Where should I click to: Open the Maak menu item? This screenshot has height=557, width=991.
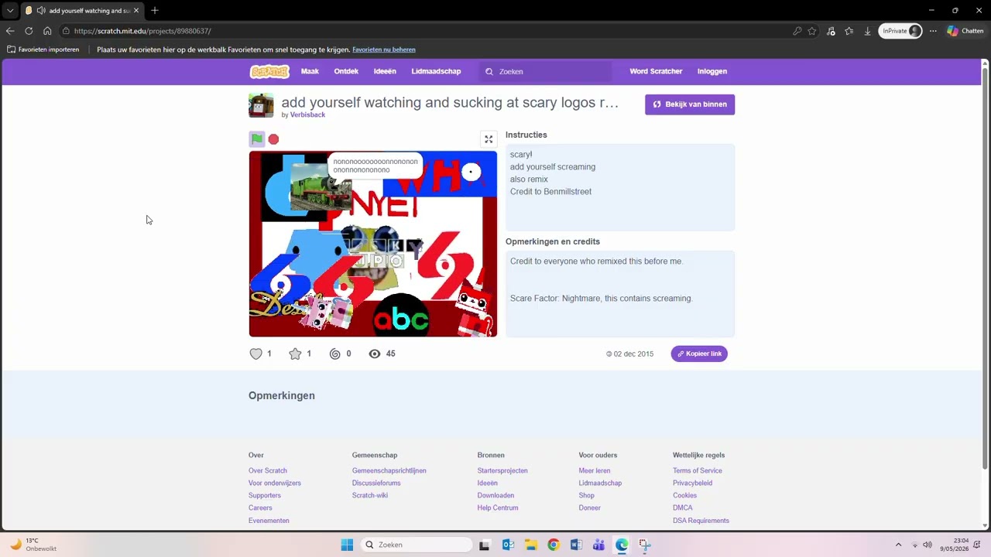tap(310, 71)
